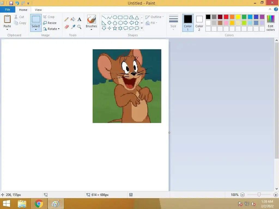Viewport: 279px width, 209px height.
Task: Switch to the View tab
Action: [38, 10]
